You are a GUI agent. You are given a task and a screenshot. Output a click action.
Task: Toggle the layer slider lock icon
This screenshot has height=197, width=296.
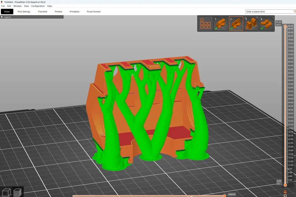point(285,192)
